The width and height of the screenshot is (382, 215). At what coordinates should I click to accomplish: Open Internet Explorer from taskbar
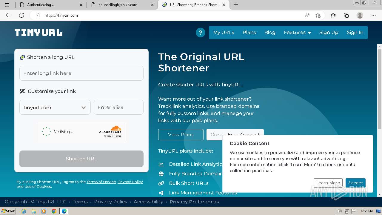pyautogui.click(x=24, y=211)
